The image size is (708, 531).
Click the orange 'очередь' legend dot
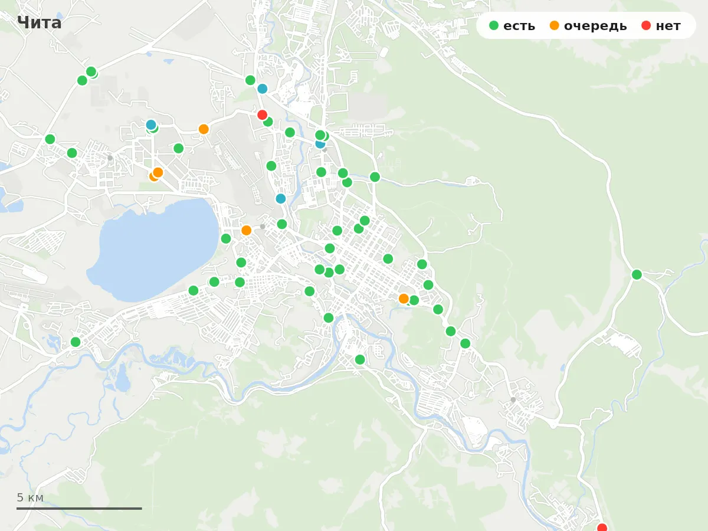point(554,25)
